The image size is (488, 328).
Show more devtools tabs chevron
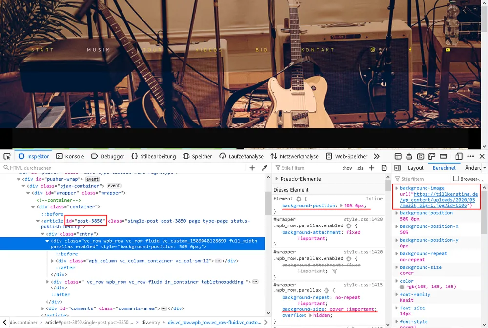point(377,156)
